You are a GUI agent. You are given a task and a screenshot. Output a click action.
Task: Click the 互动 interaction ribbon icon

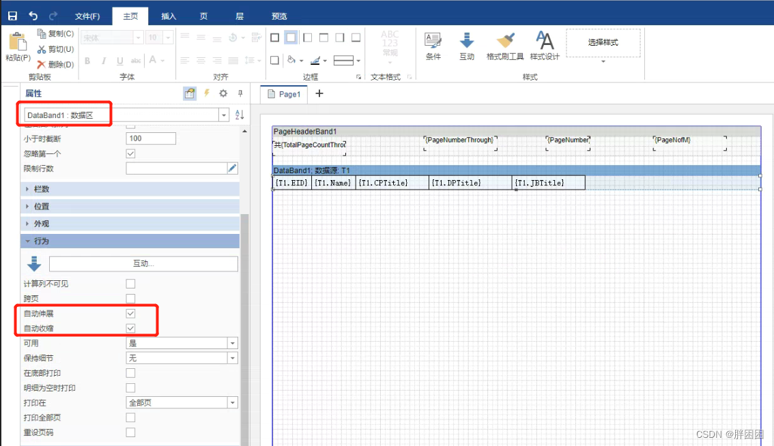[467, 46]
